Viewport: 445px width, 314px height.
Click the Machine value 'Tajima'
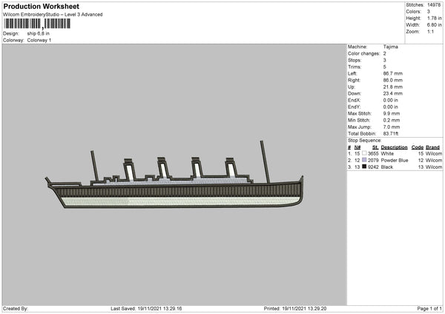pyautogui.click(x=391, y=47)
